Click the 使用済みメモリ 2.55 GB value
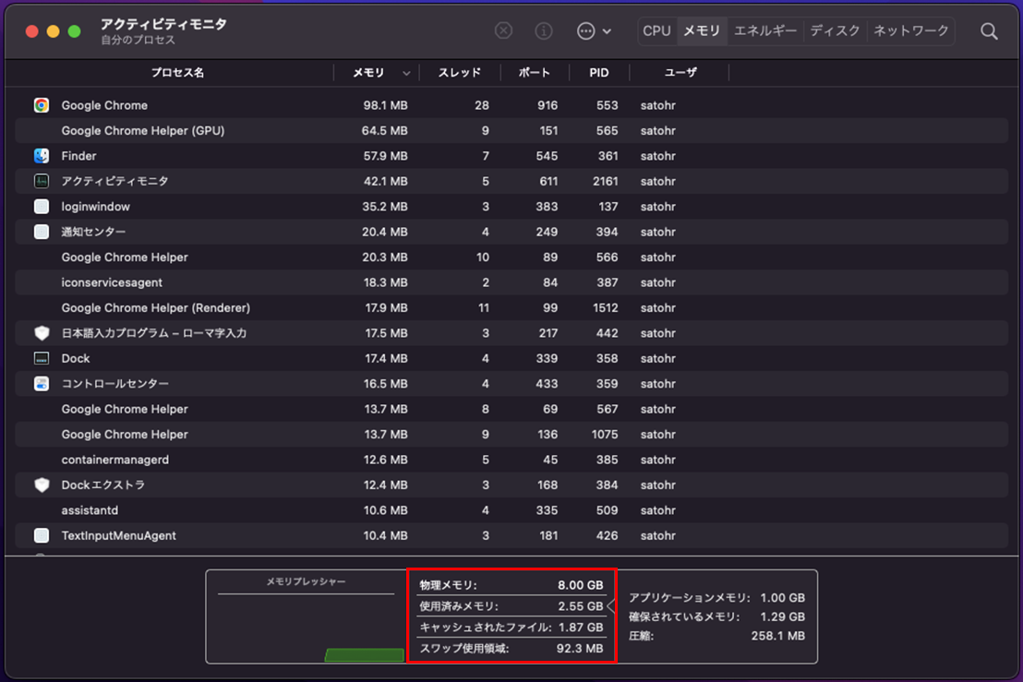 (580, 605)
